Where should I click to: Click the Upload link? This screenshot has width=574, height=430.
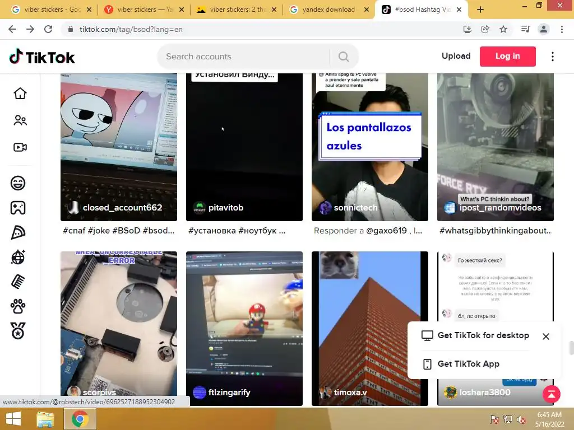tap(456, 56)
